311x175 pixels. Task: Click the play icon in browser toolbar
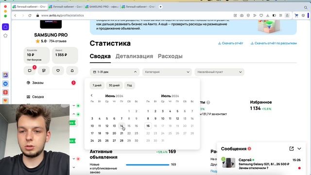pyautogui.click(x=255, y=16)
